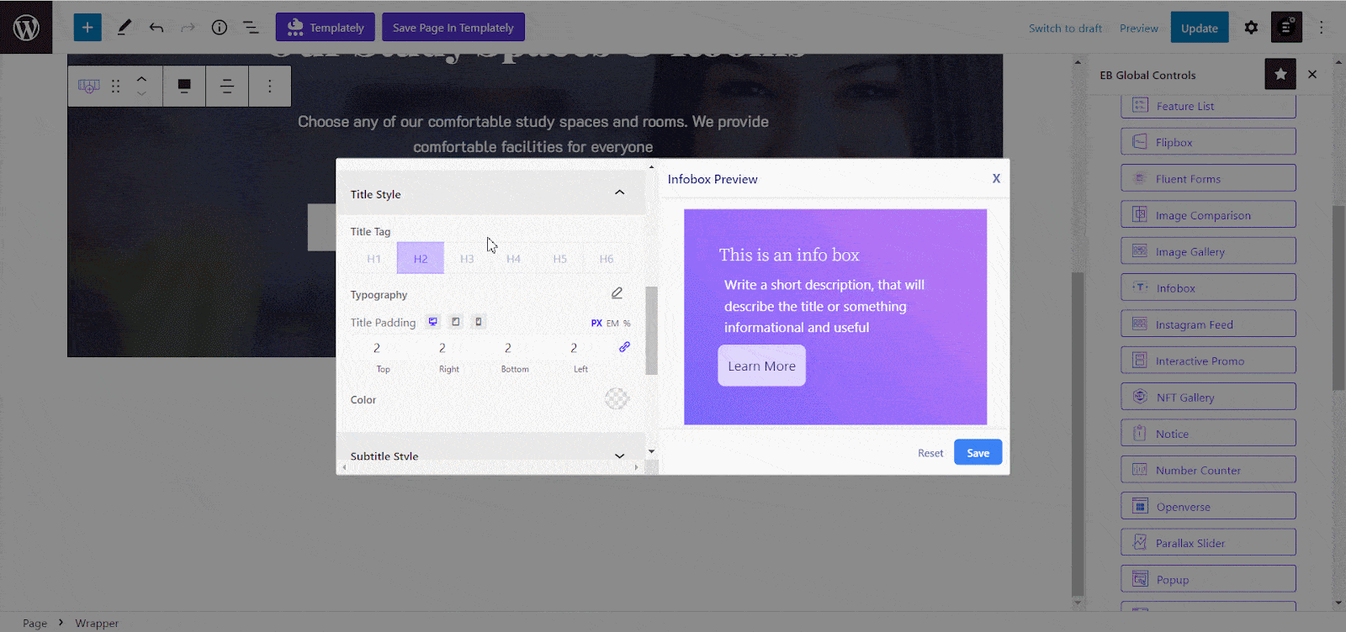1346x632 pixels.
Task: Click the star icon in EB Global Controls
Action: (x=1280, y=74)
